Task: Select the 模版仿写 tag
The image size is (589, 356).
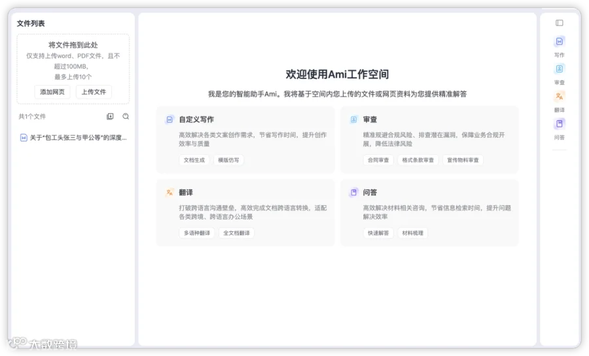Action: 229,160
